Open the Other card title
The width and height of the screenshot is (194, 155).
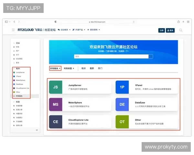click(x=138, y=120)
